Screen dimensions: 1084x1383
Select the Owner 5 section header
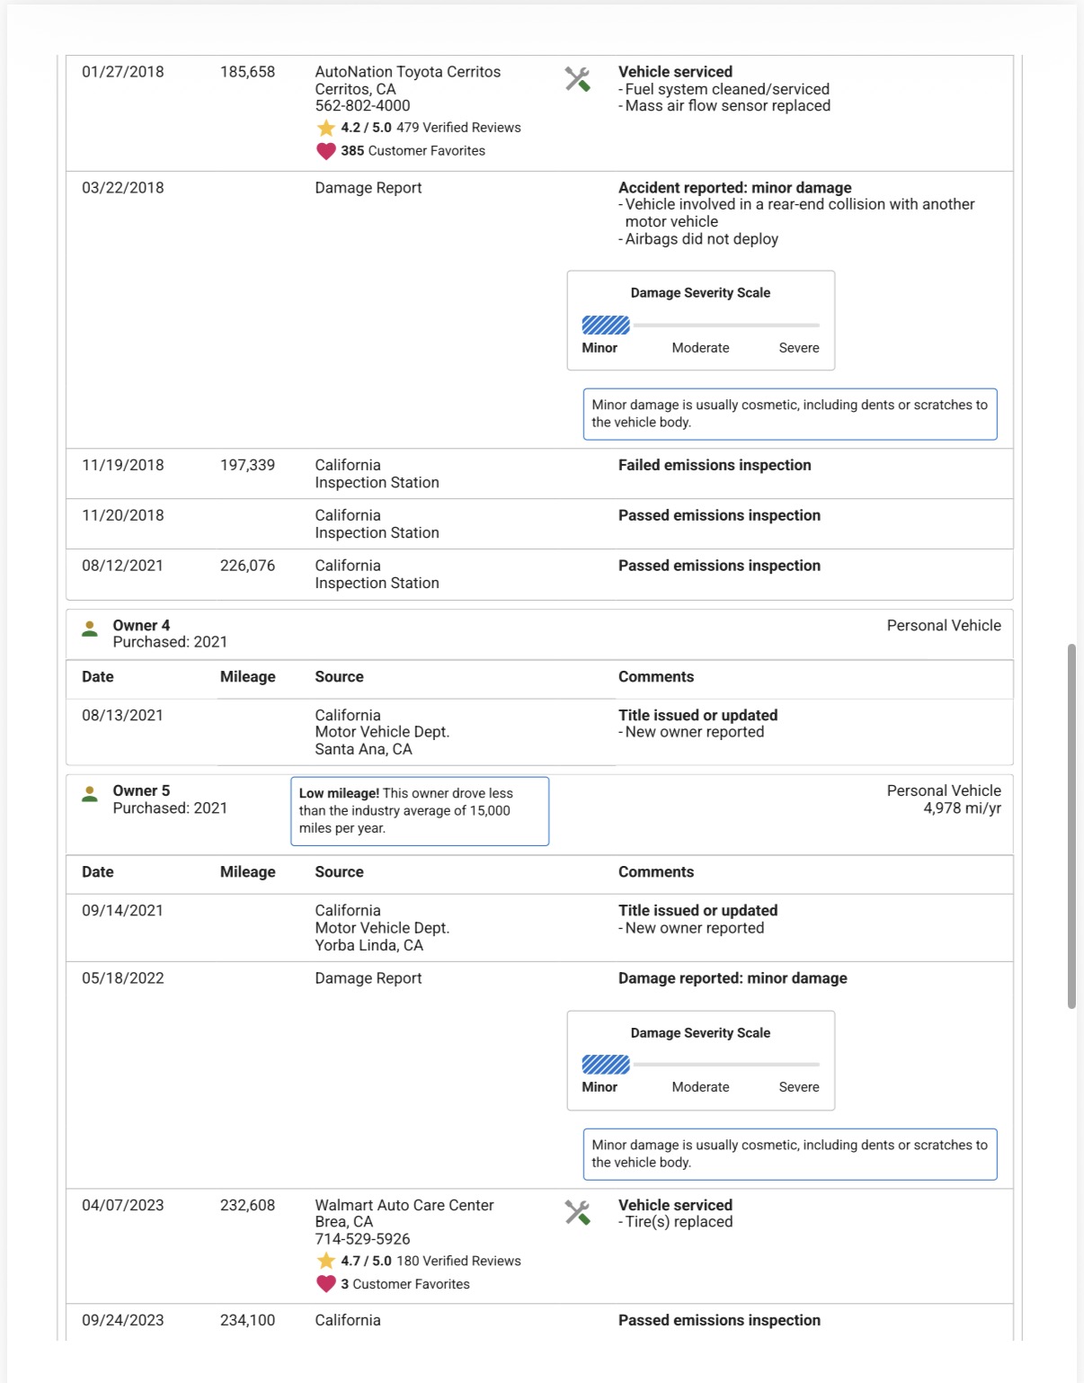[539, 814]
